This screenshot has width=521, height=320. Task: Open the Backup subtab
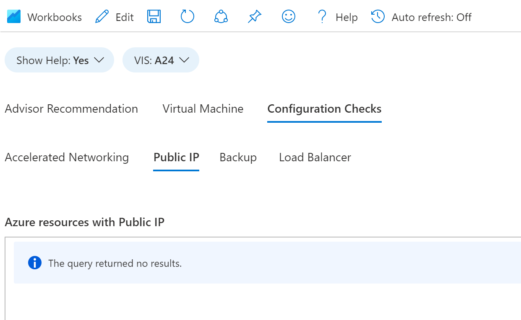pyautogui.click(x=238, y=157)
